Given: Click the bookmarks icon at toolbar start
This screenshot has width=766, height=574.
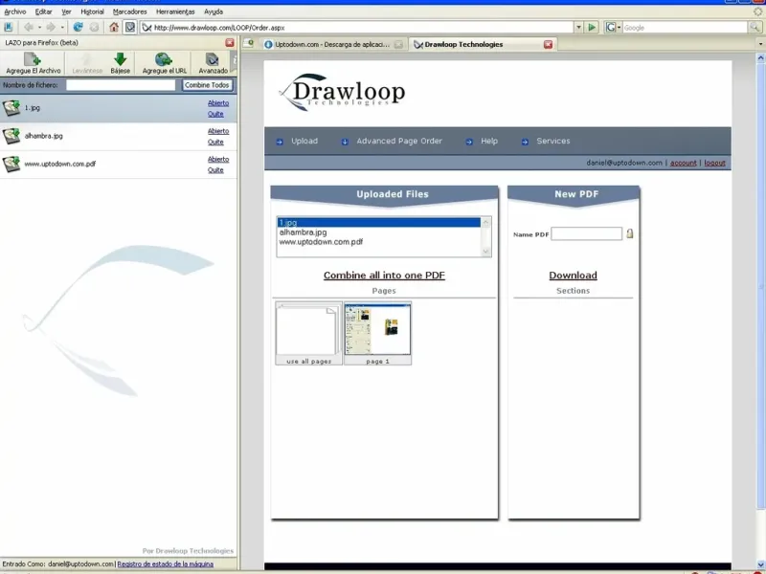Looking at the screenshot, I should tap(9, 28).
